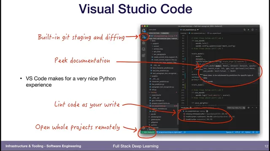
Task: Click the Open Changes icon beside the run icon
Action: coord(244,30)
